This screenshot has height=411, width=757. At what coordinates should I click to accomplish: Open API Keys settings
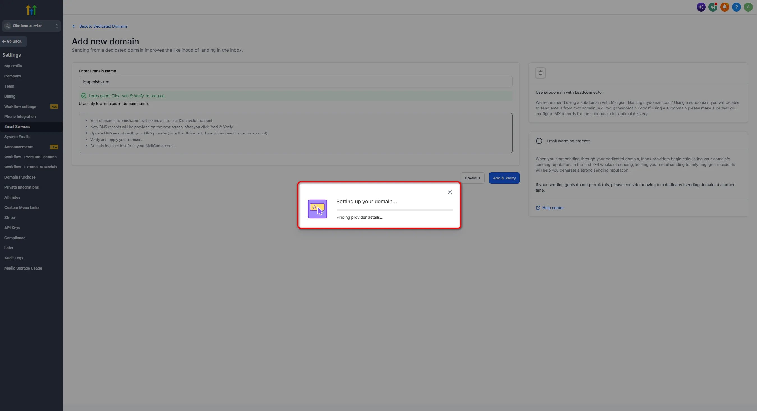coord(31,228)
